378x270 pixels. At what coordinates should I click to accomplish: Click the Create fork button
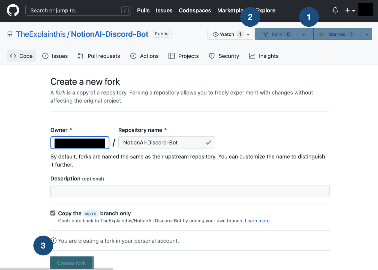tap(71, 263)
